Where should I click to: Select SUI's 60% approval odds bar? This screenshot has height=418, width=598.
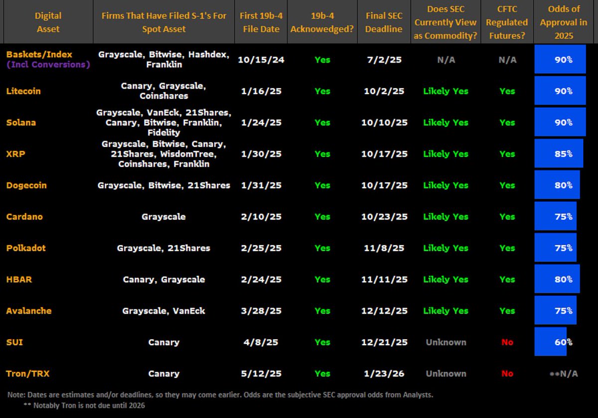[551, 342]
